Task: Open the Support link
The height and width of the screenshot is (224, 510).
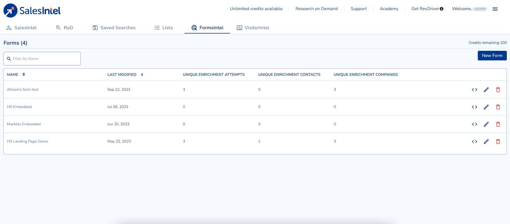Action: click(358, 9)
